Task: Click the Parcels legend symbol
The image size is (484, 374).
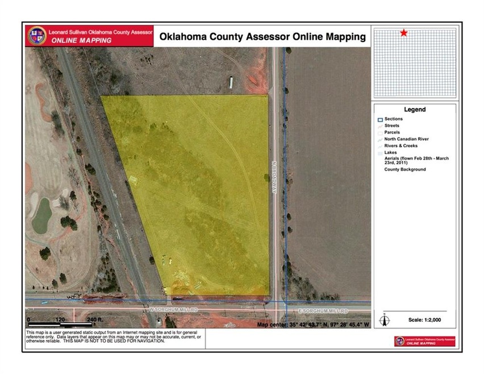Action: pos(379,132)
